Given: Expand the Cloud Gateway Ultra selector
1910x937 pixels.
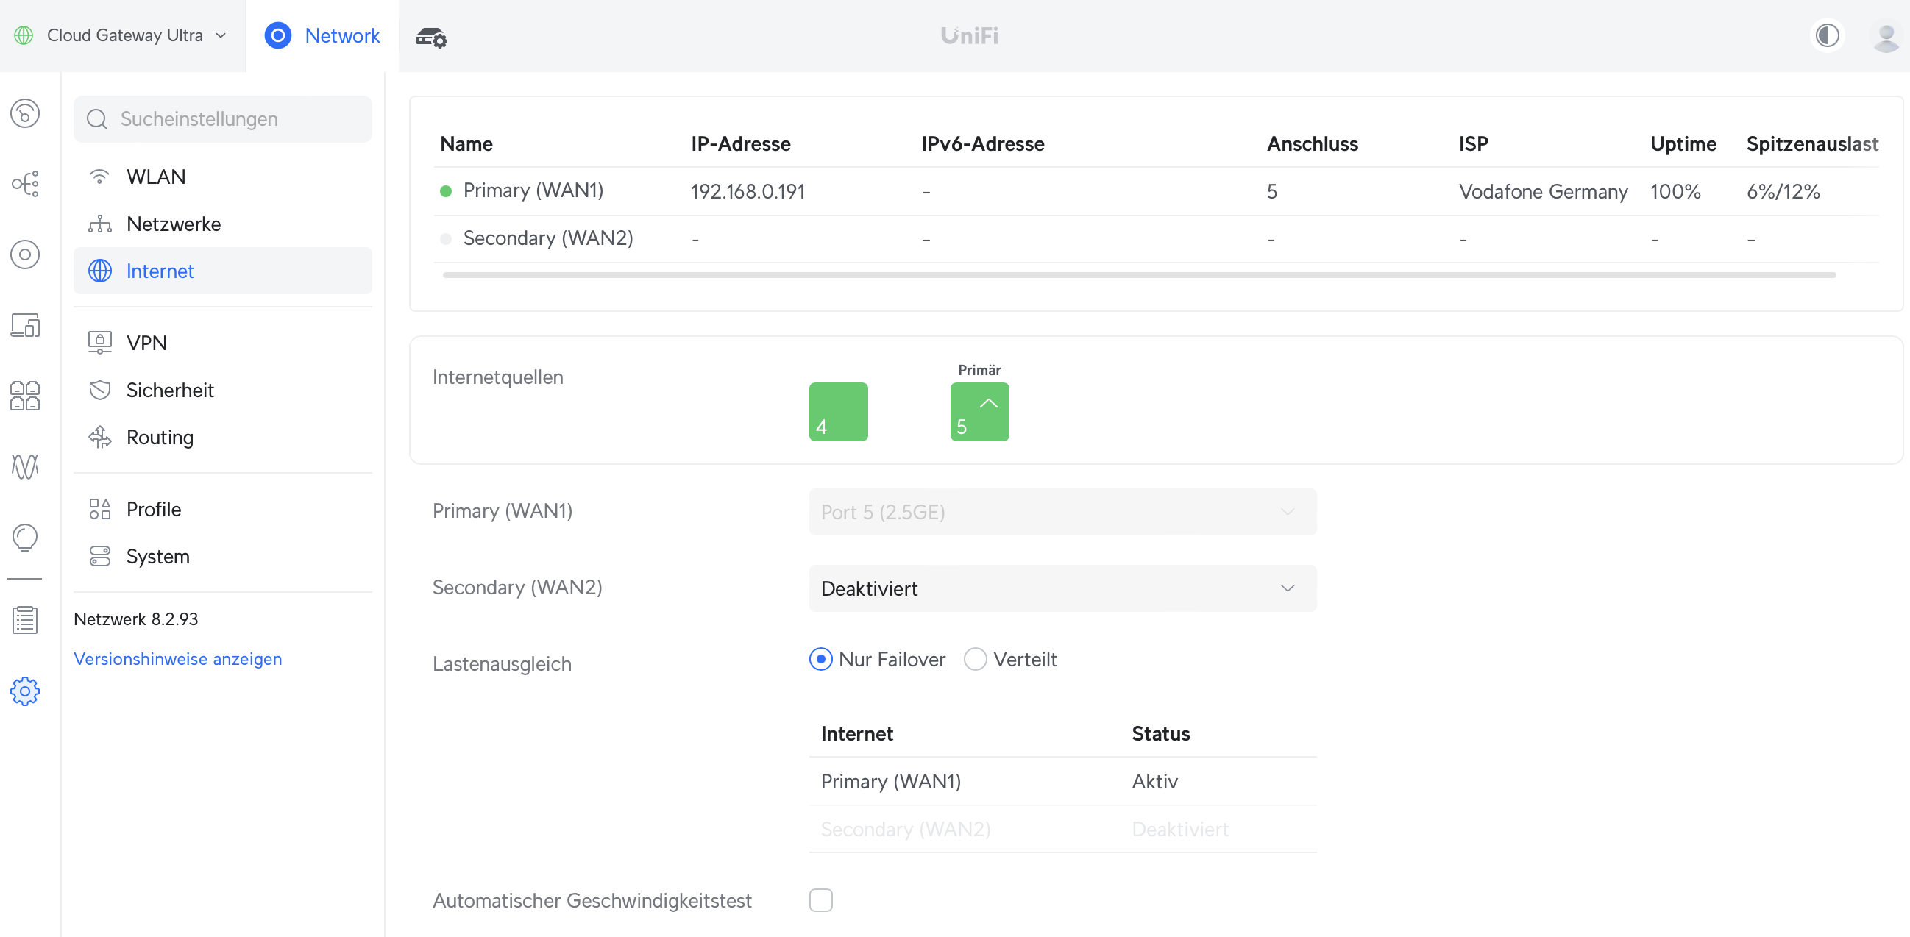Looking at the screenshot, I should click(x=124, y=35).
